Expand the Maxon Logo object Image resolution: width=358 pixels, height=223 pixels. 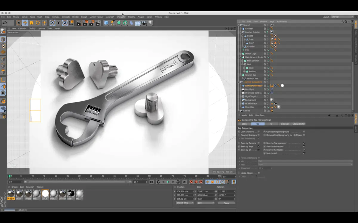(x=241, y=54)
